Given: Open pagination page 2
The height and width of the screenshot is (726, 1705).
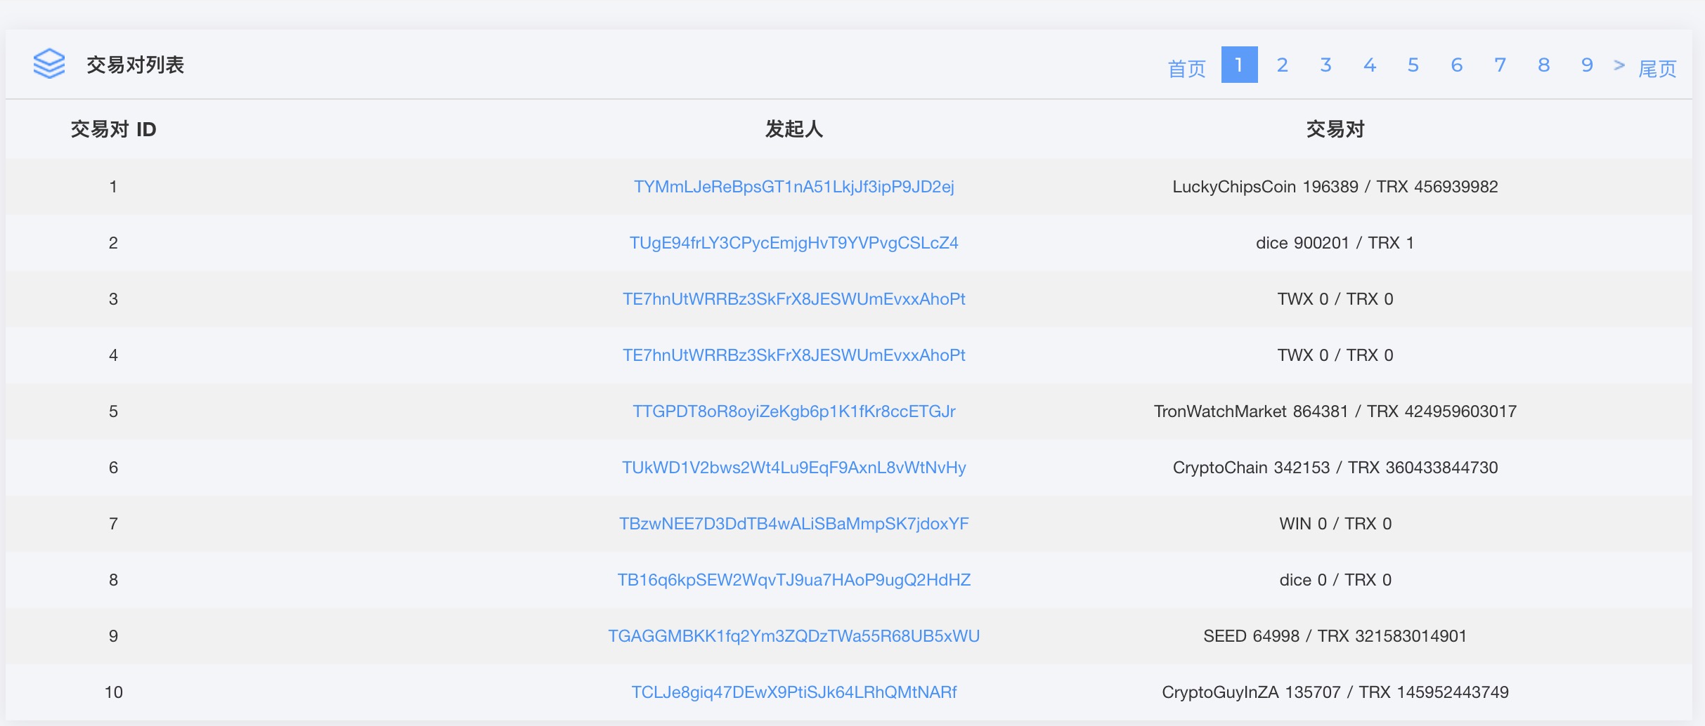Looking at the screenshot, I should 1283,65.
